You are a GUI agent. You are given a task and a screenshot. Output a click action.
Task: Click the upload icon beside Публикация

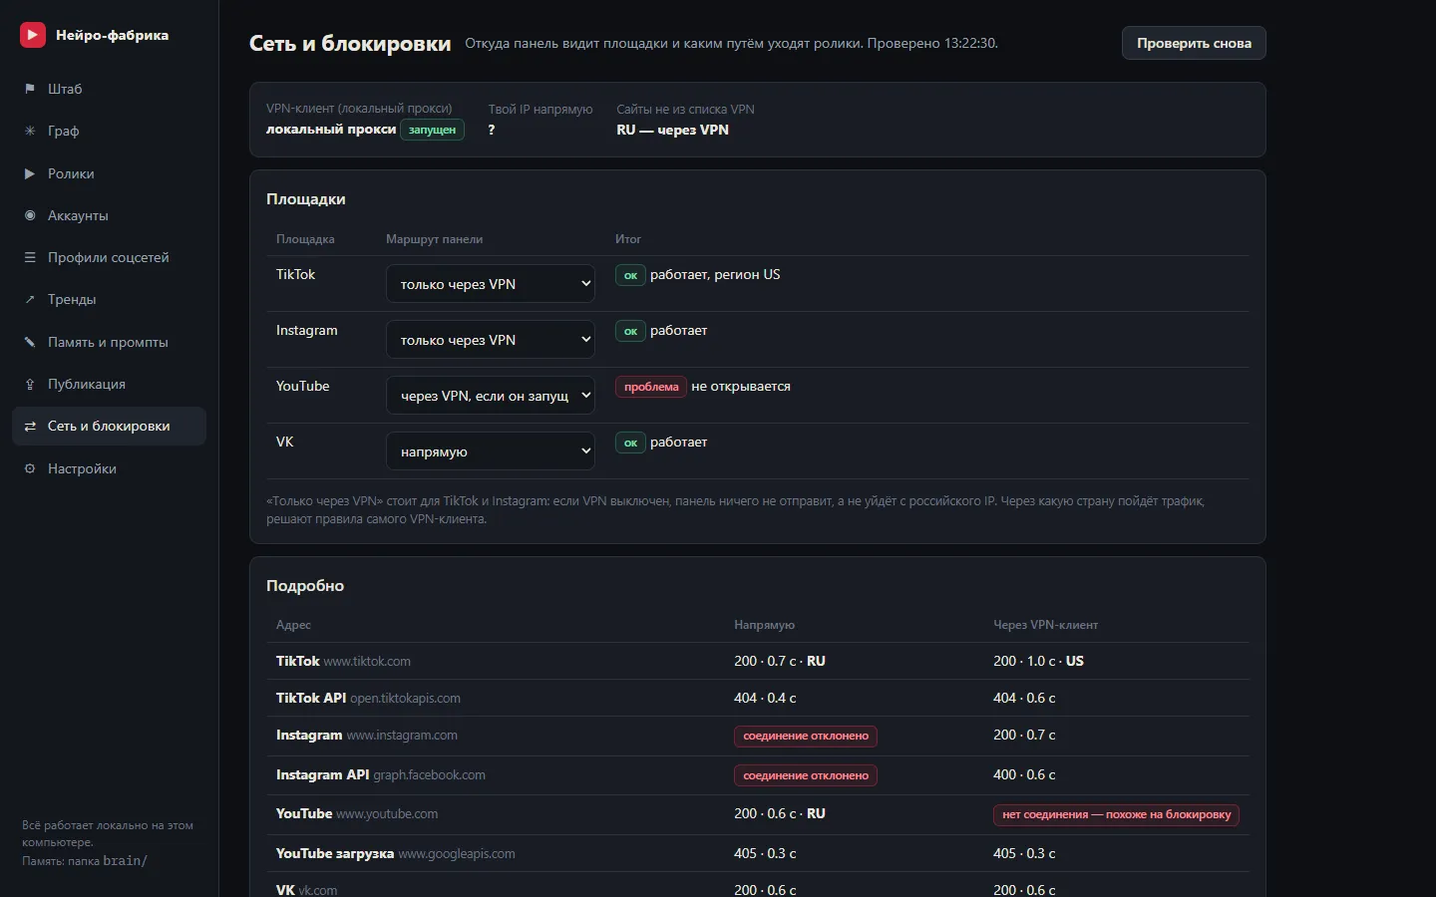30,384
